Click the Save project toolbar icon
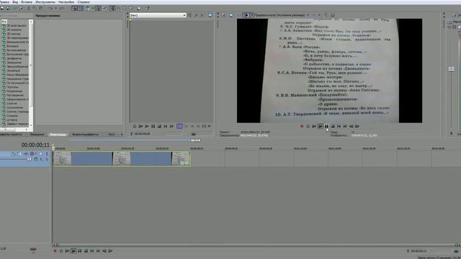Viewport: 461px width, 259px height. 14,9
